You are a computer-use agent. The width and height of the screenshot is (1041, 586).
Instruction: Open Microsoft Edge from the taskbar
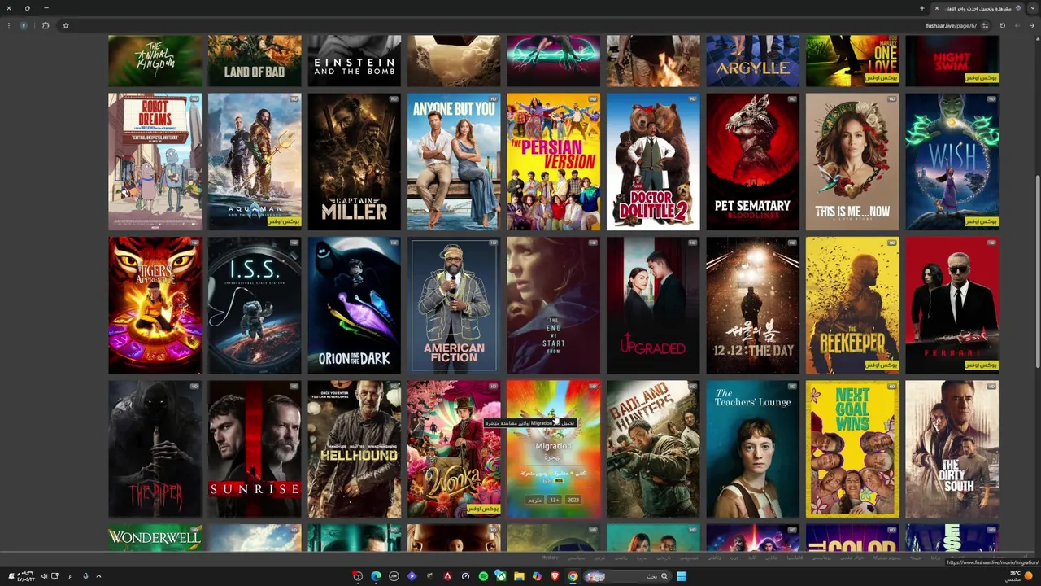(376, 576)
